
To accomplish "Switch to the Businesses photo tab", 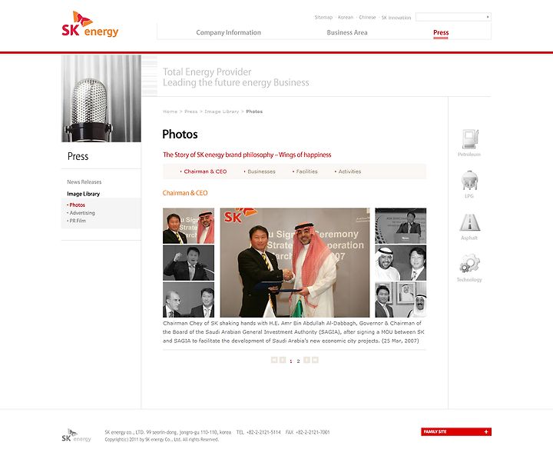I will coord(260,171).
